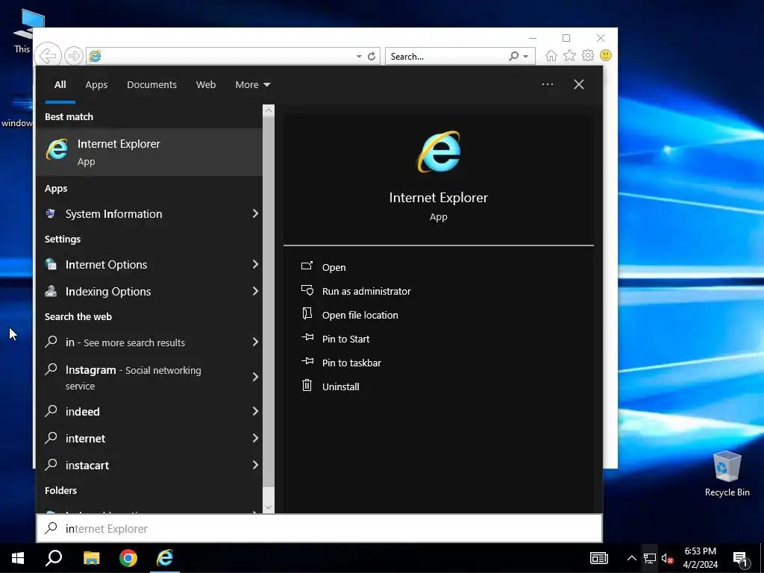Viewport: 764px width, 573px height.
Task: Click Uninstall in the preview pane
Action: (x=340, y=386)
